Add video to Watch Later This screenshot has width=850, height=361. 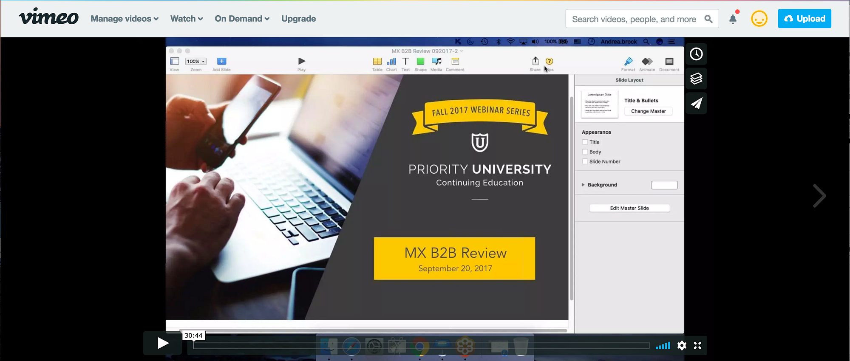[696, 54]
